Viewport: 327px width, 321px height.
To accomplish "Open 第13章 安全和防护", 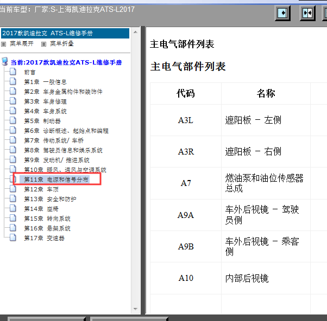I will 50,199.
